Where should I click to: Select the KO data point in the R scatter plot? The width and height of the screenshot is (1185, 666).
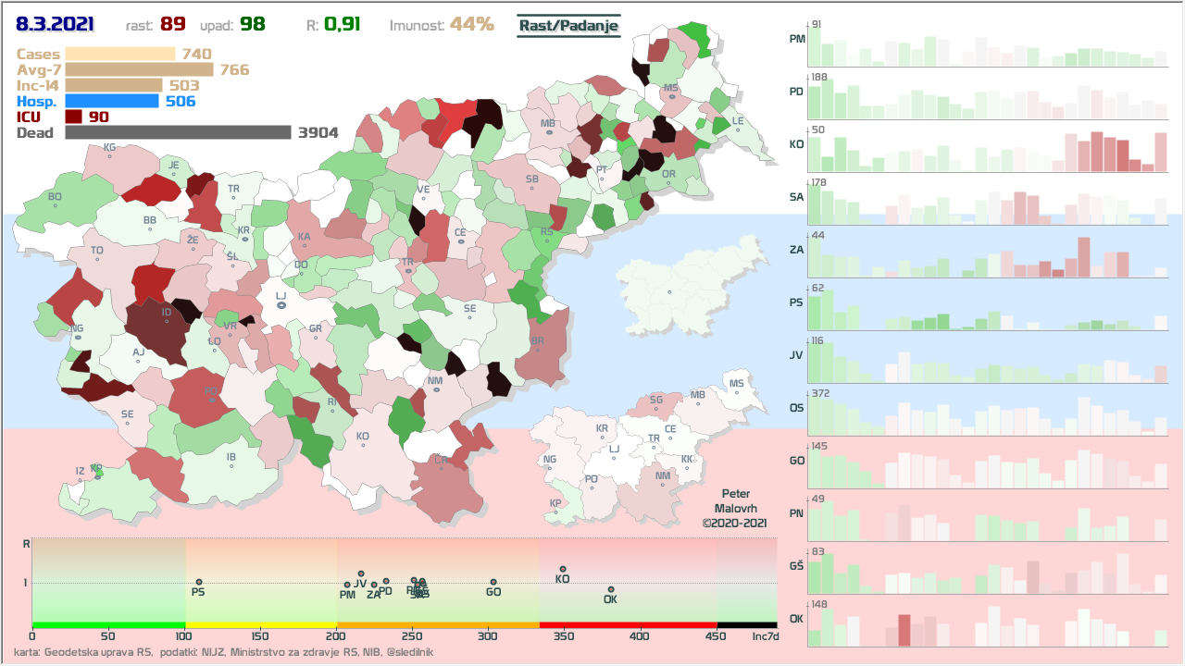click(562, 570)
